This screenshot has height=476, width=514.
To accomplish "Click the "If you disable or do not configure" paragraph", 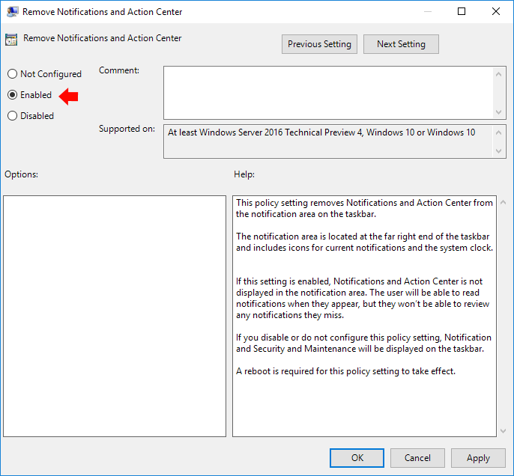I will pos(363,343).
